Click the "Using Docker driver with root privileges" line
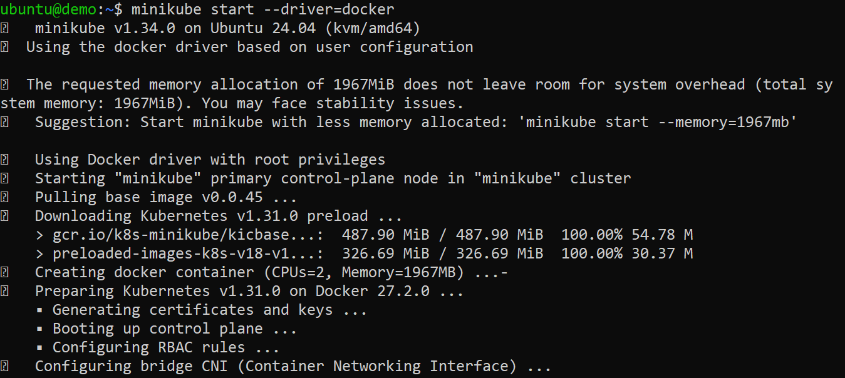The height and width of the screenshot is (378, 845). point(210,160)
